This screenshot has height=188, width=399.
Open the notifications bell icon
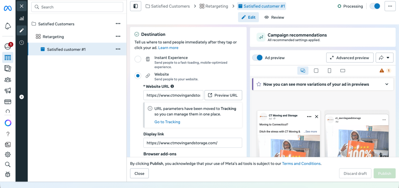pos(7,26)
